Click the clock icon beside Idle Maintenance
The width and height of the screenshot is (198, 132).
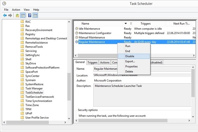pyautogui.click(x=76, y=29)
